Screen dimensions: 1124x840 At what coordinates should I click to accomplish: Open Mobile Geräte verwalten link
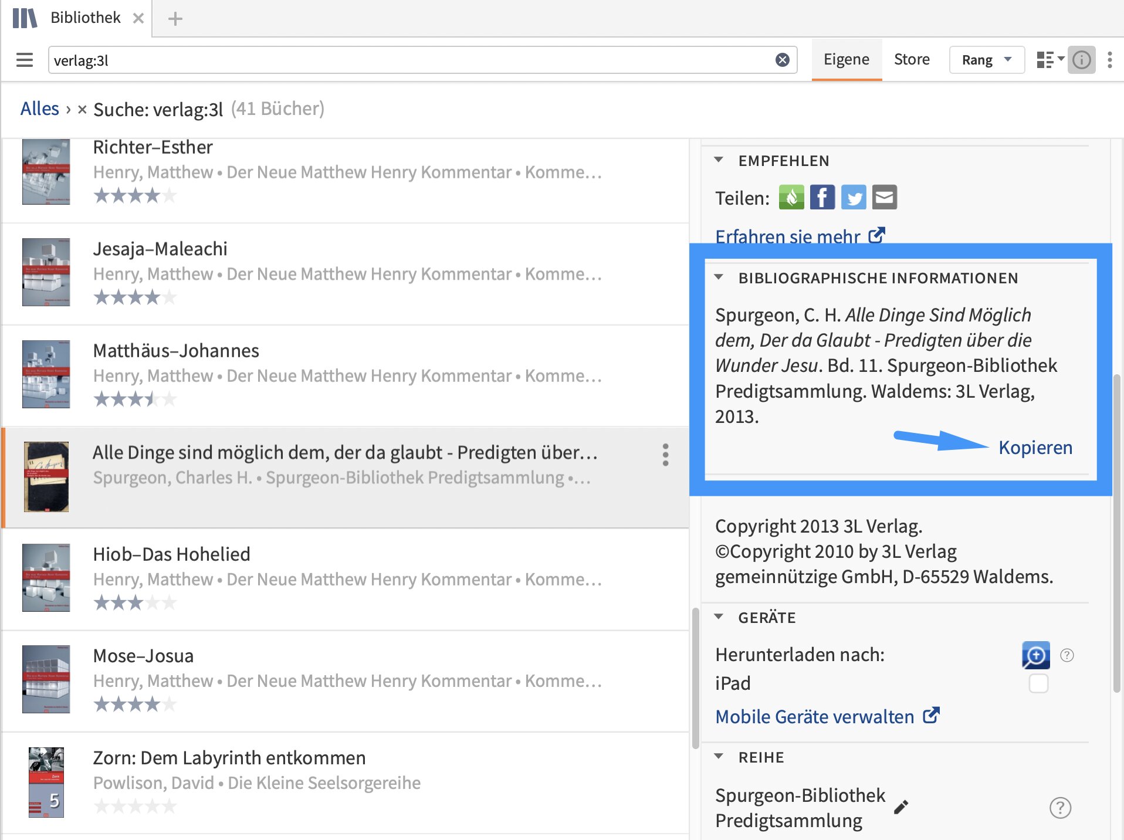pyautogui.click(x=827, y=716)
